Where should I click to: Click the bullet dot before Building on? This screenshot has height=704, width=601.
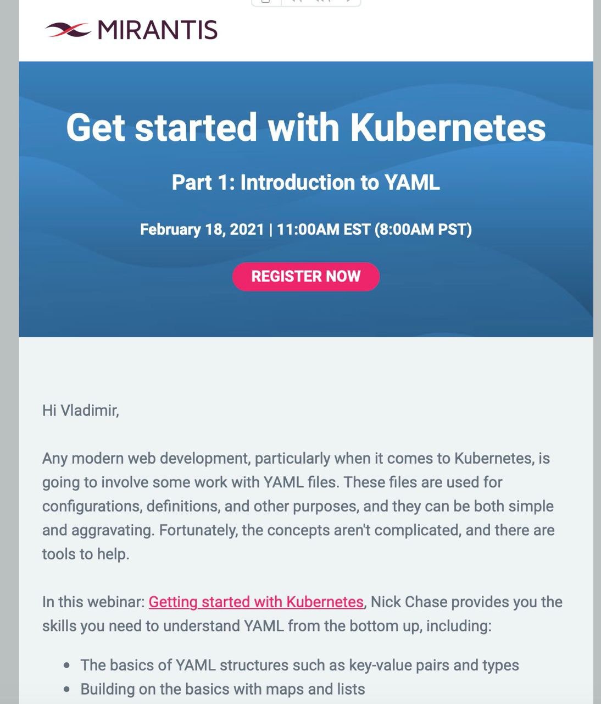pos(67,690)
